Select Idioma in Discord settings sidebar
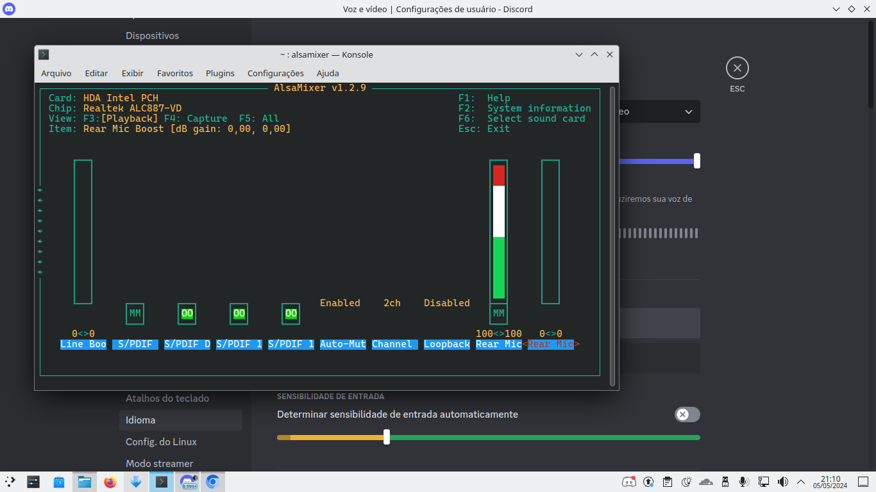Screen dimensions: 876x492 pyautogui.click(x=181, y=420)
